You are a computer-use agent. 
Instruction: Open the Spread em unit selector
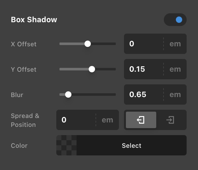107,120
